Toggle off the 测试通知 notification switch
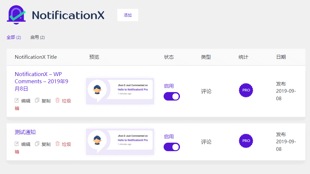The width and height of the screenshot is (310, 174). pos(171,147)
